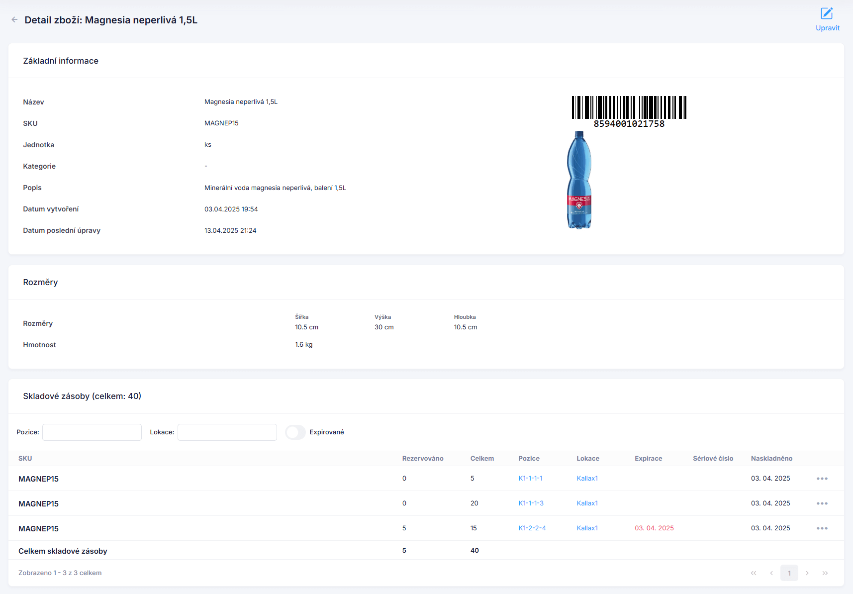Toggle the Expirované switch
Screen dimensions: 853x594
point(295,432)
